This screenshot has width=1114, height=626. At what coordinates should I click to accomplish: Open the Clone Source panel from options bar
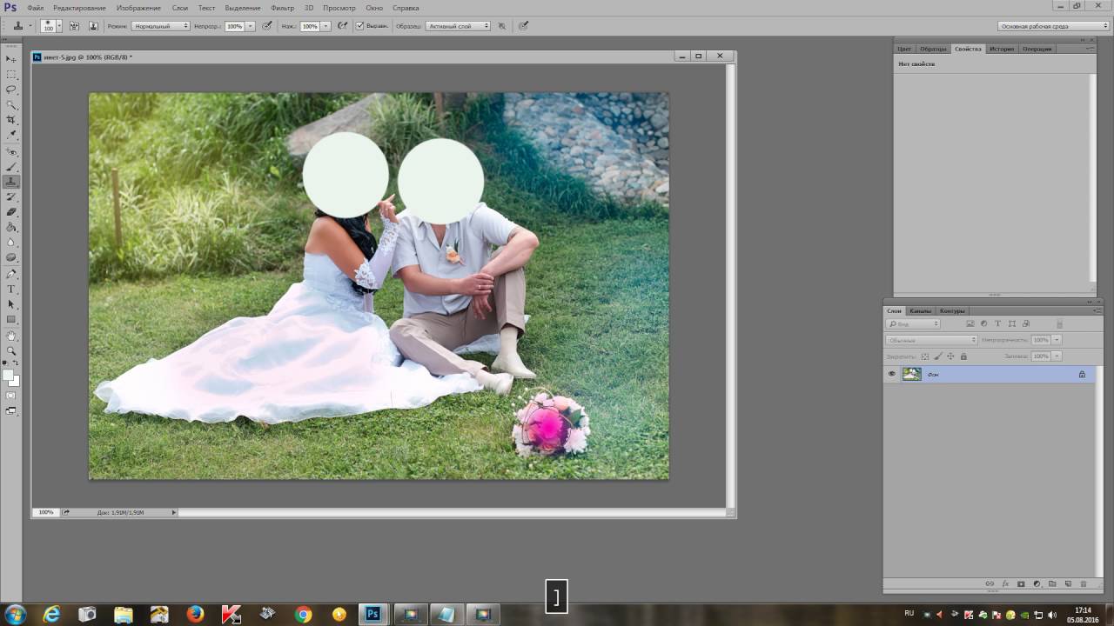(x=91, y=26)
